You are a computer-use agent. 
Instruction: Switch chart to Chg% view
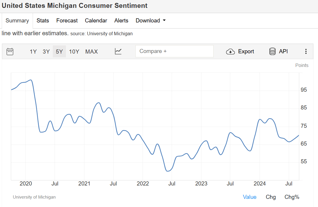coord(292,197)
